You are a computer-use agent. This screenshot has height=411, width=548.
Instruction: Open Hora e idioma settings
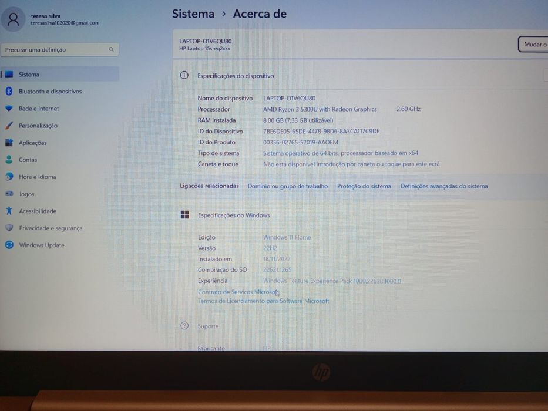click(x=38, y=177)
